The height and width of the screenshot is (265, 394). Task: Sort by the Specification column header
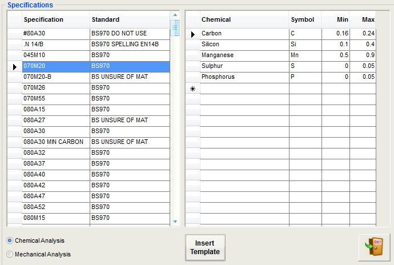point(55,19)
